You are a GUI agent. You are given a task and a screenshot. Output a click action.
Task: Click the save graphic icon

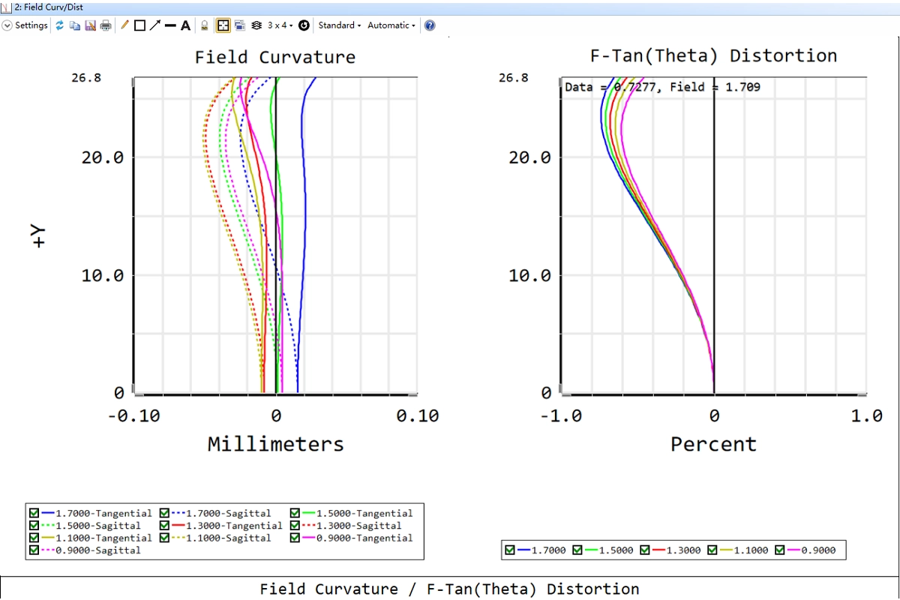tap(90, 25)
